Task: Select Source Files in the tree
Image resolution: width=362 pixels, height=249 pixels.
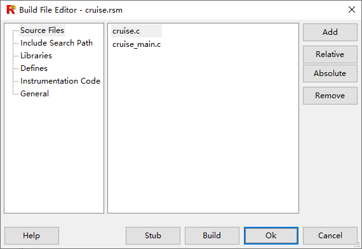Action: (x=42, y=30)
